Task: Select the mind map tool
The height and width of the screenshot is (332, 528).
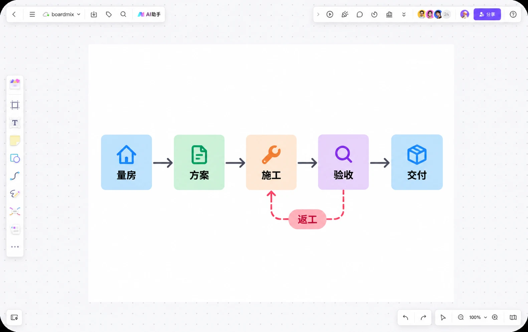Action: pos(15,211)
